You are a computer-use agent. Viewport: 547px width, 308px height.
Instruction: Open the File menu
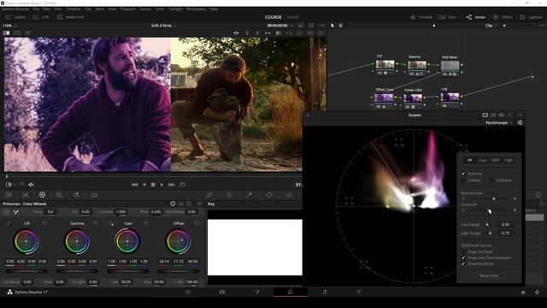[36, 9]
